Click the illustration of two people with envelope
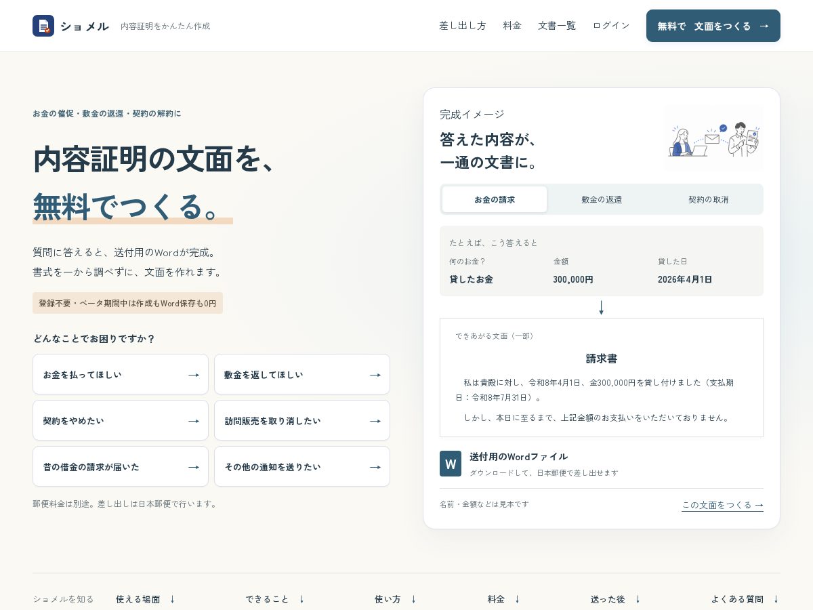813x610 pixels. point(713,138)
